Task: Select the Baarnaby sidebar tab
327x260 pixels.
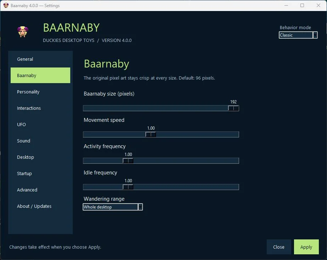Action: [x=40, y=75]
